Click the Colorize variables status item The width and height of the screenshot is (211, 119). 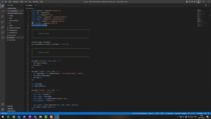(x=181, y=113)
